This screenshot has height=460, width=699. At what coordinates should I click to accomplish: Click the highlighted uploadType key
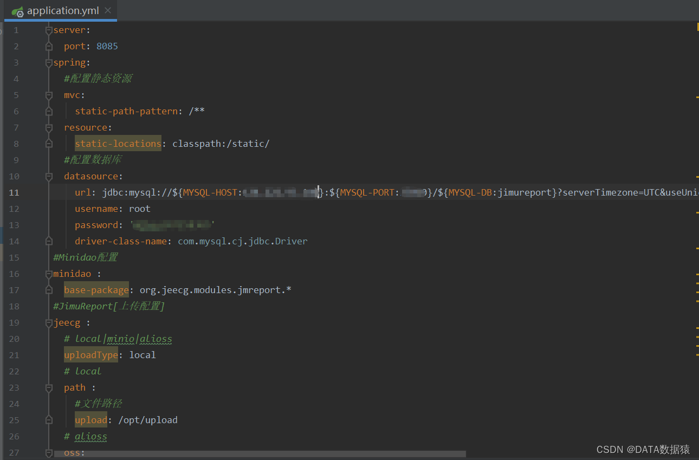91,355
